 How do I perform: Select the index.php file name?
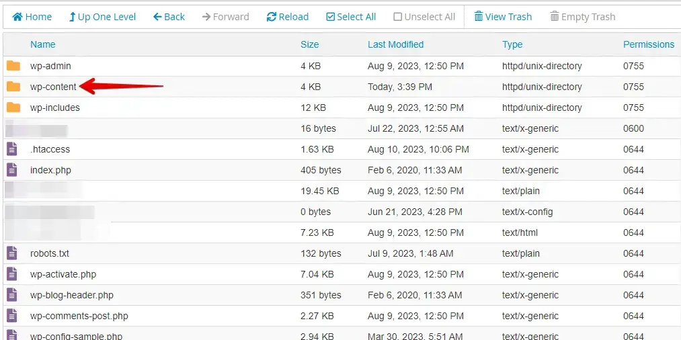pos(50,170)
